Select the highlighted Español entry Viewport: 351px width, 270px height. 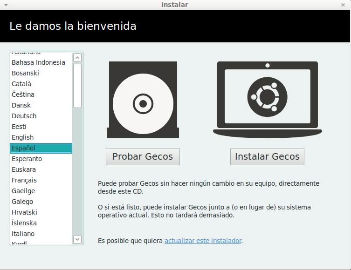[x=41, y=148]
